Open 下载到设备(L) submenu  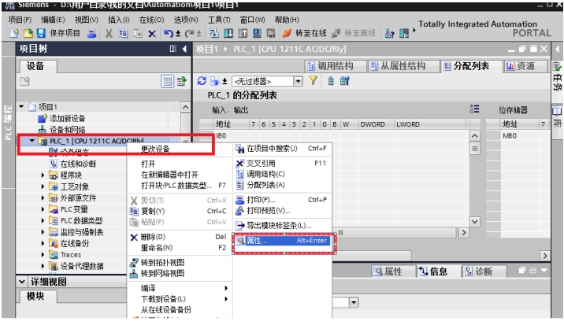179,299
